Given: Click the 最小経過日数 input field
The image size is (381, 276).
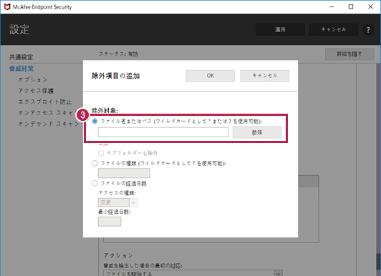Looking at the screenshot, I should click(110, 222).
